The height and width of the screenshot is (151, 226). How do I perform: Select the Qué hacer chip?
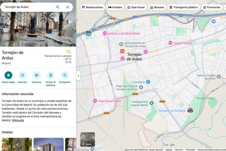click(x=136, y=7)
